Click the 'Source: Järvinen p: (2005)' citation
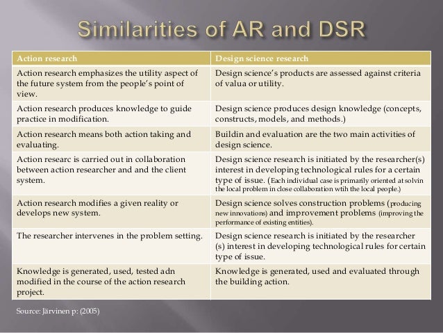The image size is (443, 333). 58,311
